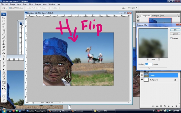Select the Hand tool in toolbox
Screen dimensions: 181x113
(x=4, y=83)
